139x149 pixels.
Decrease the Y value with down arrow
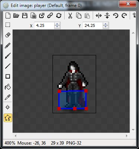click(x=105, y=27)
